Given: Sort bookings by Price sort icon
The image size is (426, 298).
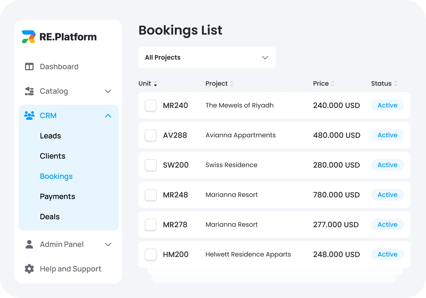Looking at the screenshot, I should [x=333, y=84].
